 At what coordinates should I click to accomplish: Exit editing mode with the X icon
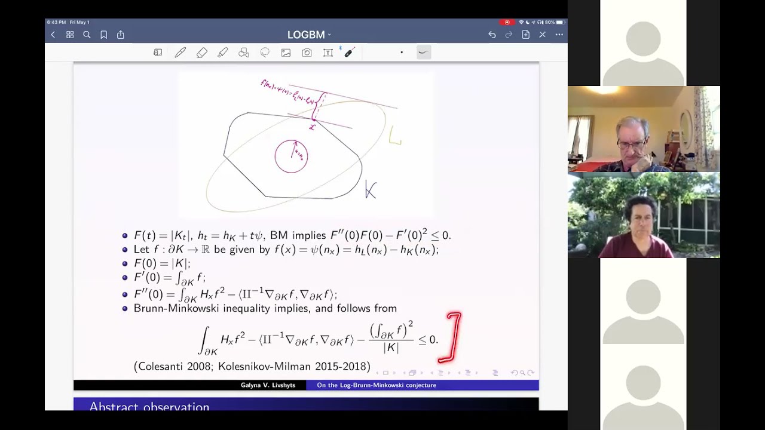click(x=542, y=35)
